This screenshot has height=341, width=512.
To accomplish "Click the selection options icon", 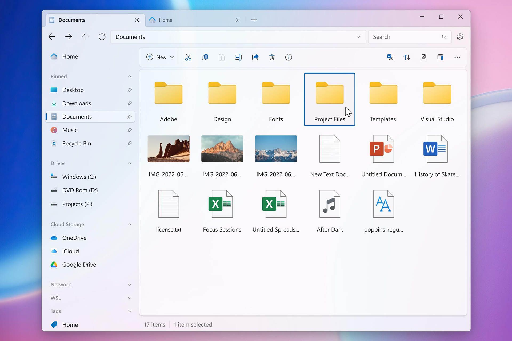I will pyautogui.click(x=390, y=57).
